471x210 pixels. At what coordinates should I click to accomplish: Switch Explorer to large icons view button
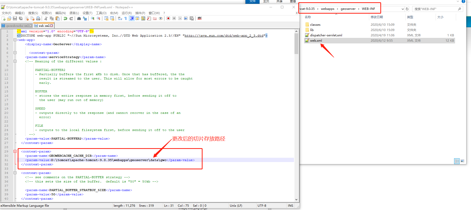[462, 161]
